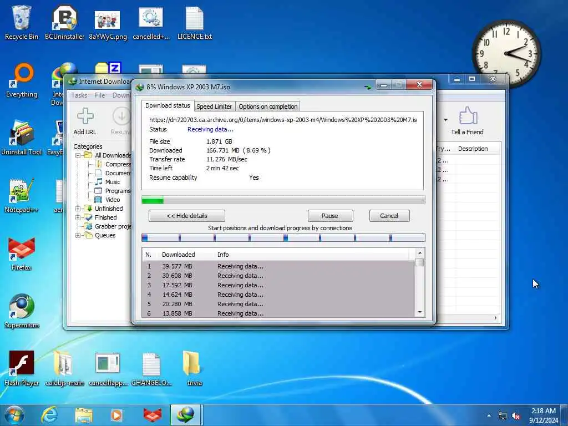
Task: Select the Grabber projects tree item
Action: (112, 226)
